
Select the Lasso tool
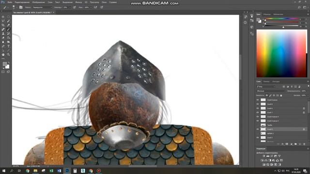pyautogui.click(x=3, y=21)
